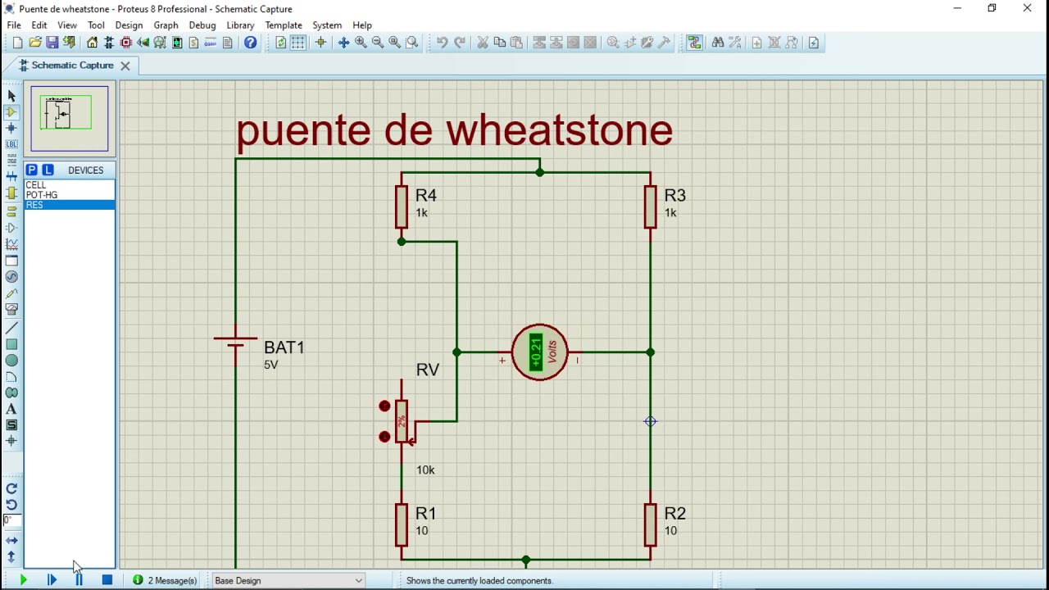The width and height of the screenshot is (1049, 590).
Task: Select the 2D Graphics Line tool
Action: [x=11, y=329]
